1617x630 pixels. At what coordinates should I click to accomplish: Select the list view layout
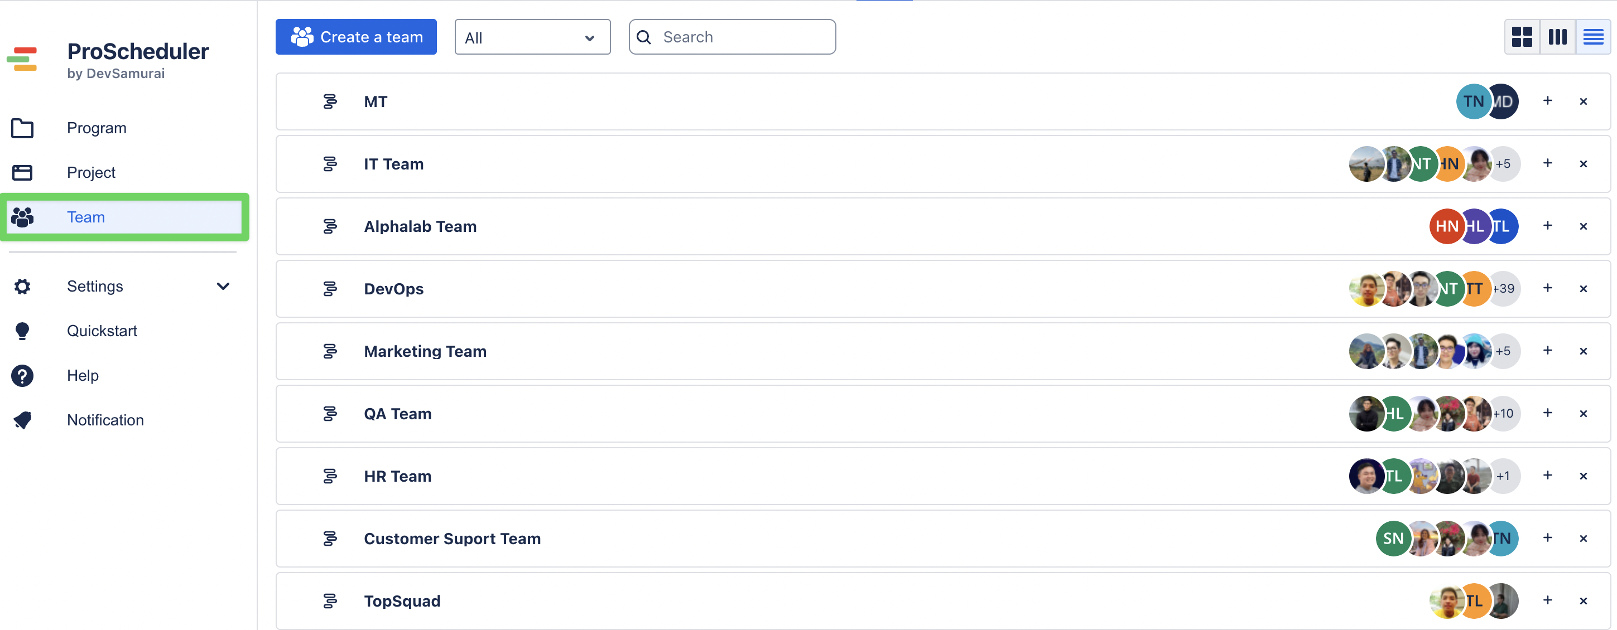pos(1592,37)
